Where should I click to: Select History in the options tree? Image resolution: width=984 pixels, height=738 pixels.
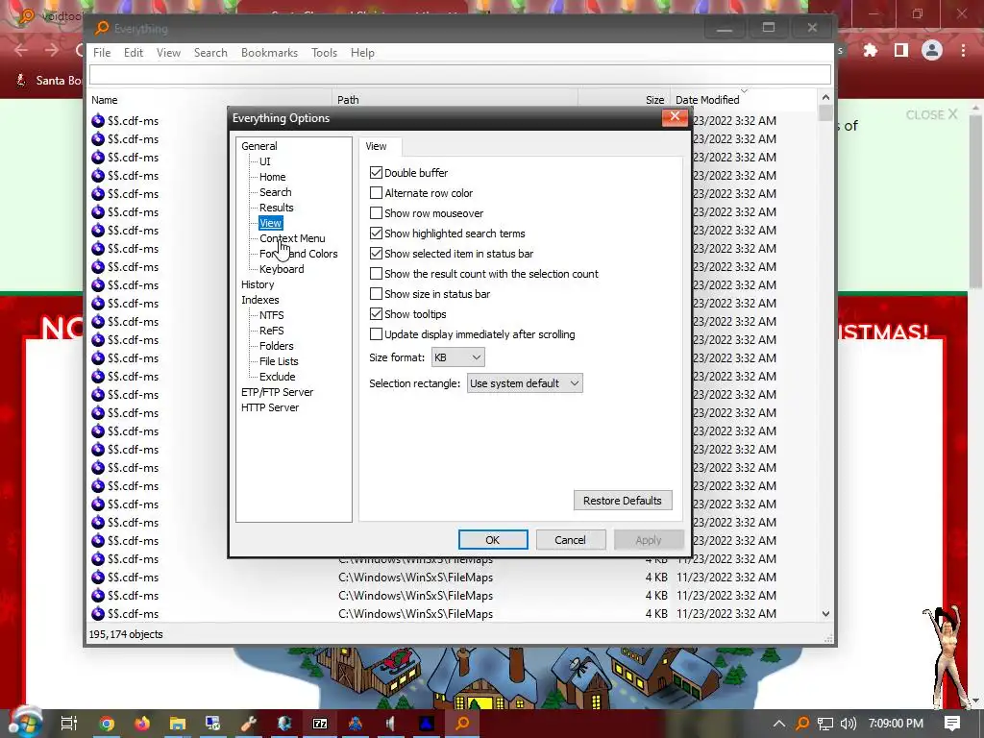[258, 284]
